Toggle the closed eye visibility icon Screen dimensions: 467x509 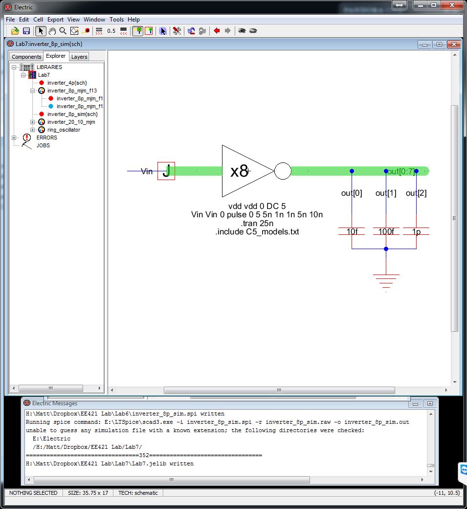pyautogui.click(x=253, y=31)
